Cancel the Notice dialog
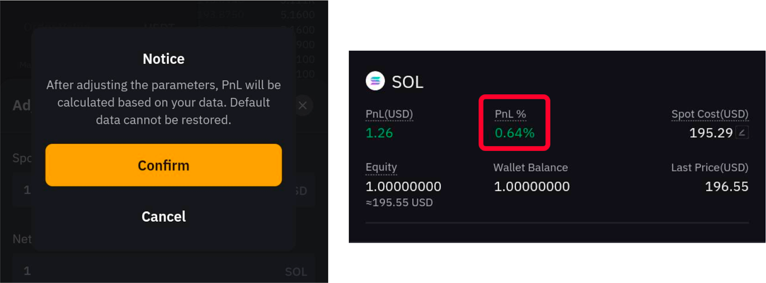Image resolution: width=766 pixels, height=283 pixels. click(x=164, y=216)
